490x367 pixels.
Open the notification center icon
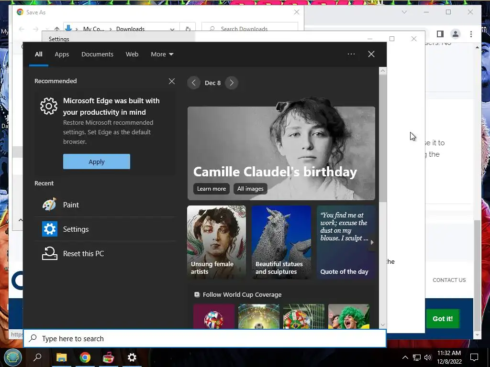point(474,357)
